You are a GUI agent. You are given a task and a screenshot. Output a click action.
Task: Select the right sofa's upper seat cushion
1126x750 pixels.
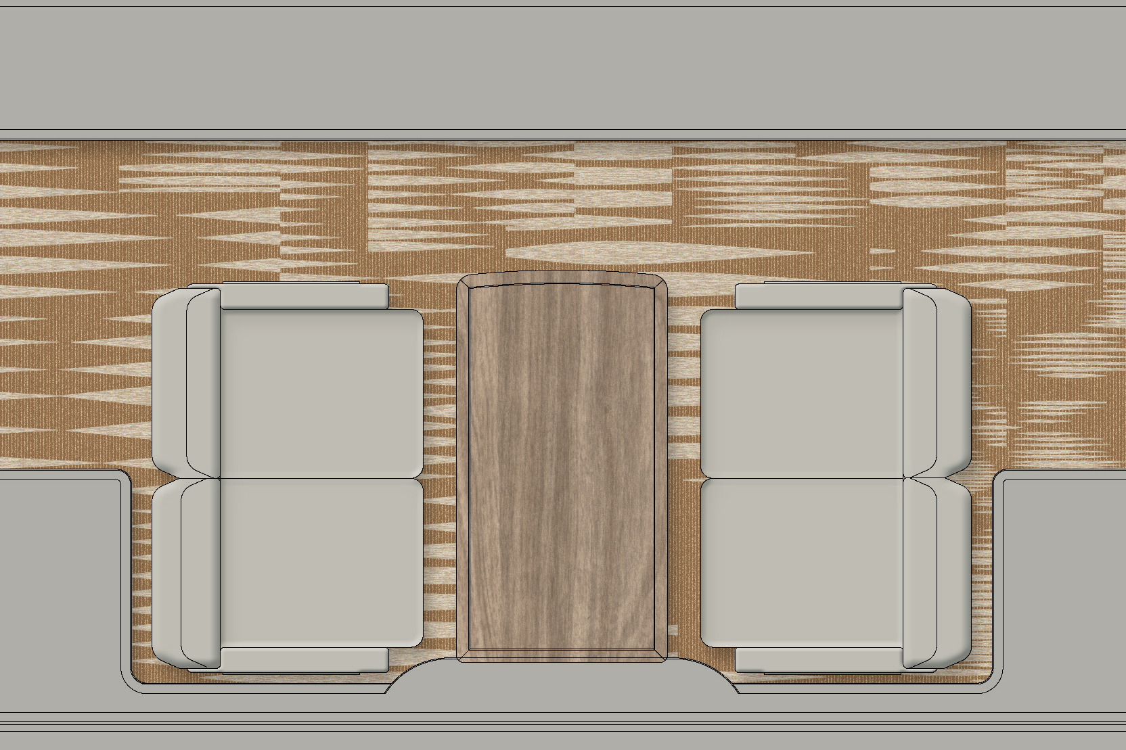(x=803, y=394)
